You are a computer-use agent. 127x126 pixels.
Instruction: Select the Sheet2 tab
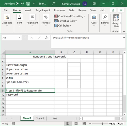[x=27, y=118]
